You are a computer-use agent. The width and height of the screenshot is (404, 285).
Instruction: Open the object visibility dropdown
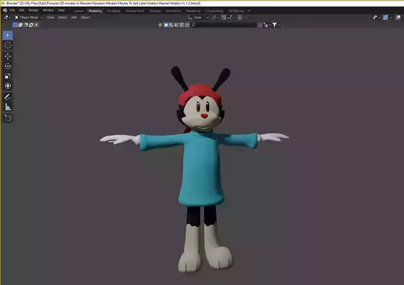[x=377, y=17]
